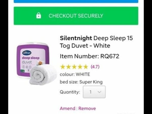The height and width of the screenshot is (114, 152).
Task: Click the third yellow rating star
Action: point(74,67)
